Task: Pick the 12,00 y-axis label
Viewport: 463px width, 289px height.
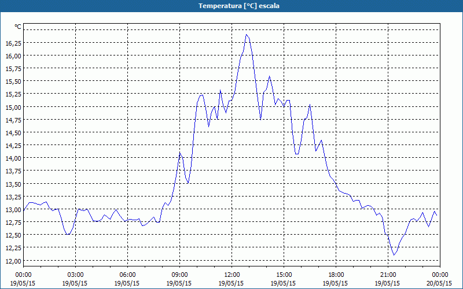Action: (x=13, y=261)
